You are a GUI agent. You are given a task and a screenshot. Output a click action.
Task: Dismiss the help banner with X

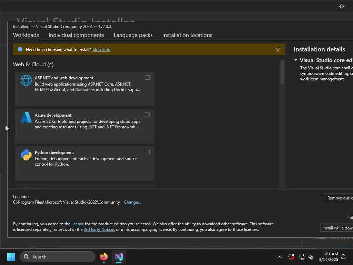click(x=278, y=50)
